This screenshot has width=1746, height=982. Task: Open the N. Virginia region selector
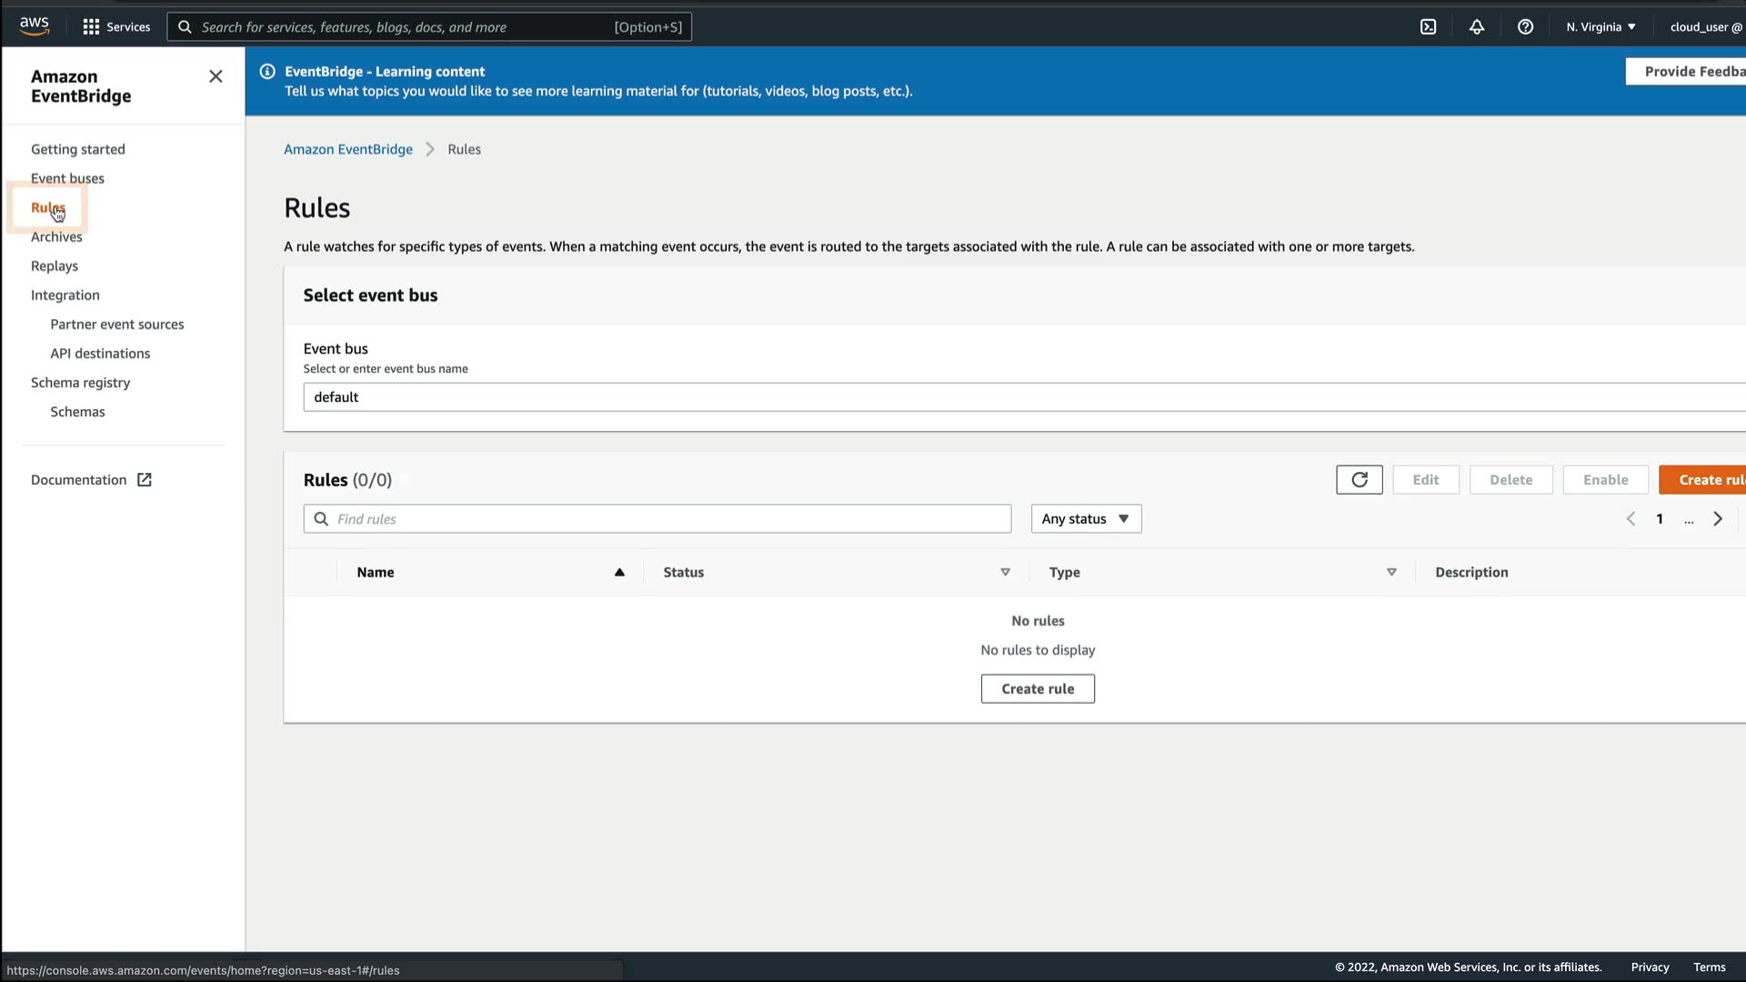[x=1600, y=26]
